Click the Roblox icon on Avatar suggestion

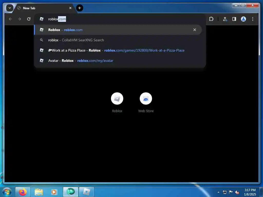(41, 61)
